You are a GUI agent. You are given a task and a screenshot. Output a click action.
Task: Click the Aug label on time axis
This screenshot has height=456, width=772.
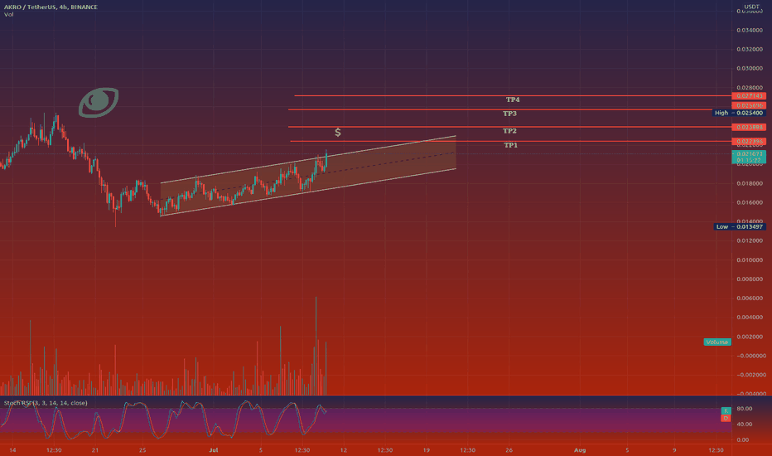[580, 450]
